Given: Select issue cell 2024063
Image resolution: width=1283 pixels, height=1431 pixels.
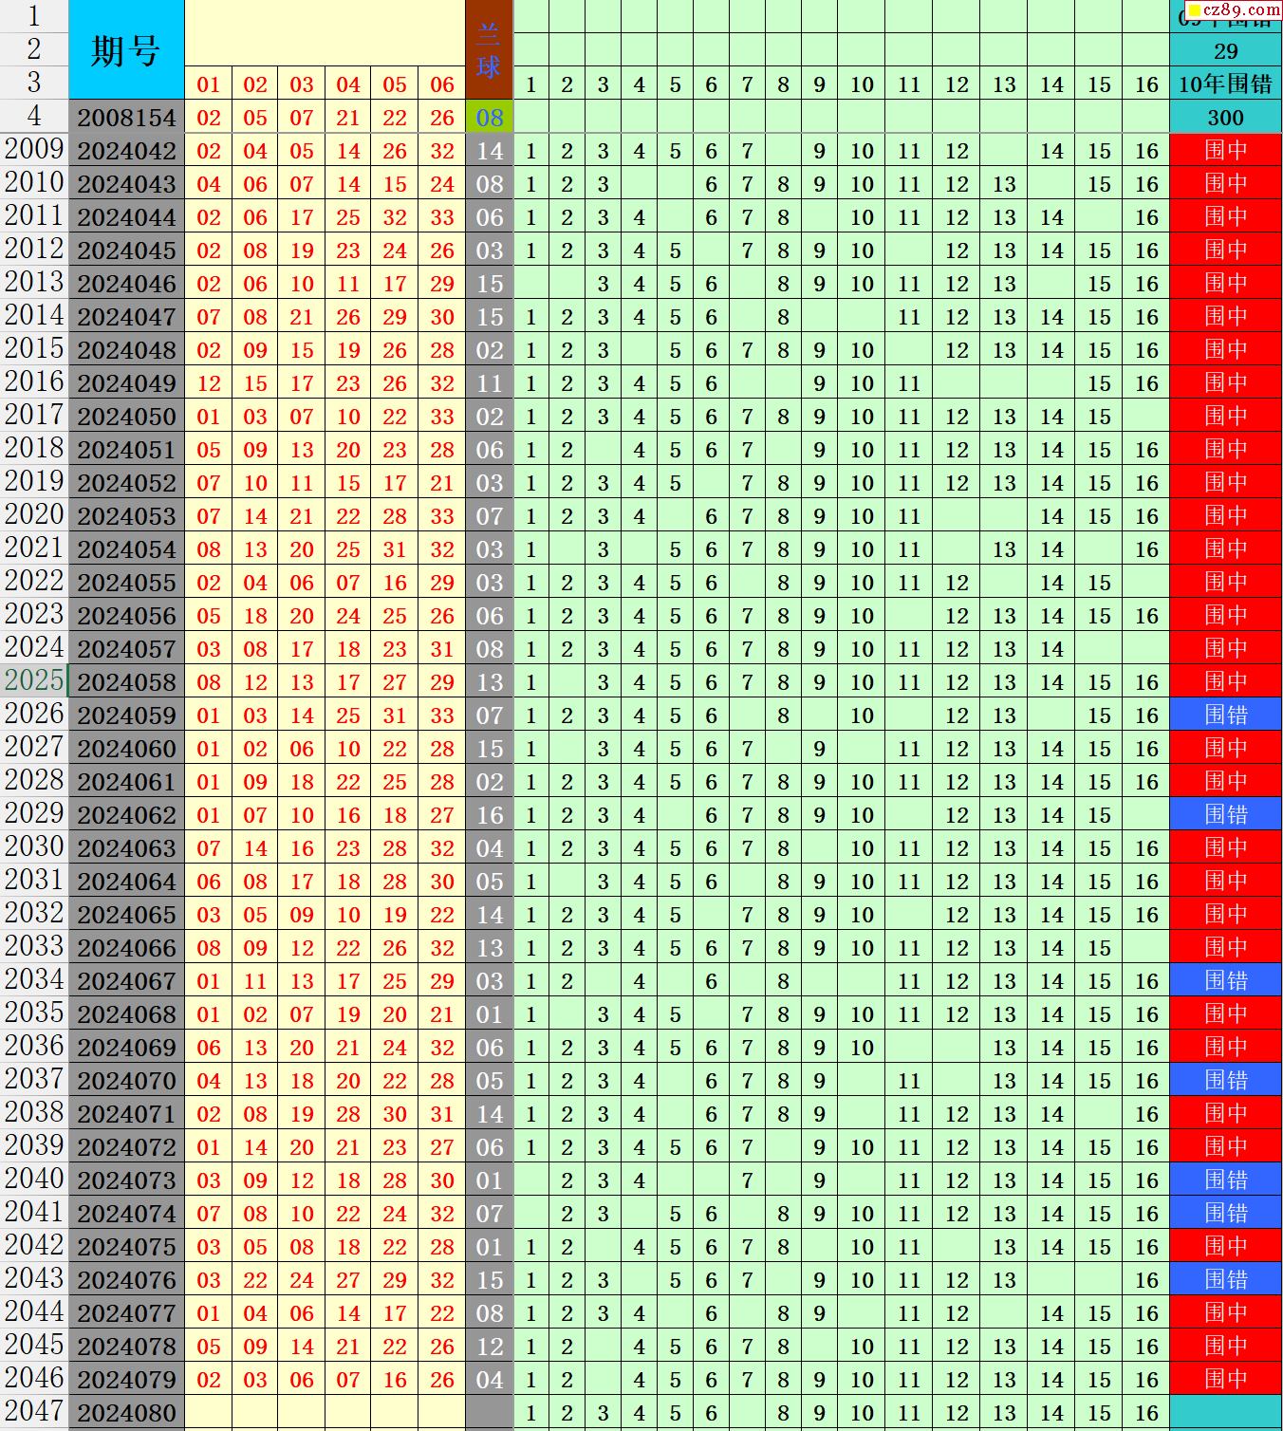Looking at the screenshot, I should click(x=126, y=847).
